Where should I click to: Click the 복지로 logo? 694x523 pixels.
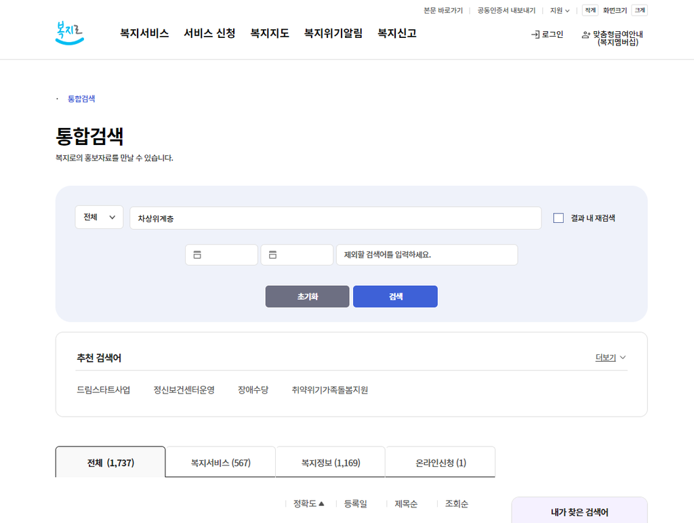click(x=70, y=33)
